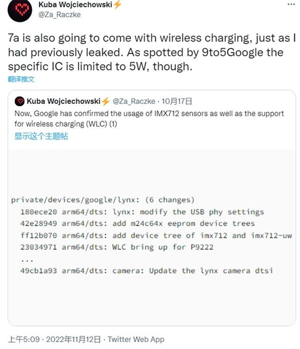The width and height of the screenshot is (300, 349).
Task: Open the code changelog image
Action: (150, 231)
